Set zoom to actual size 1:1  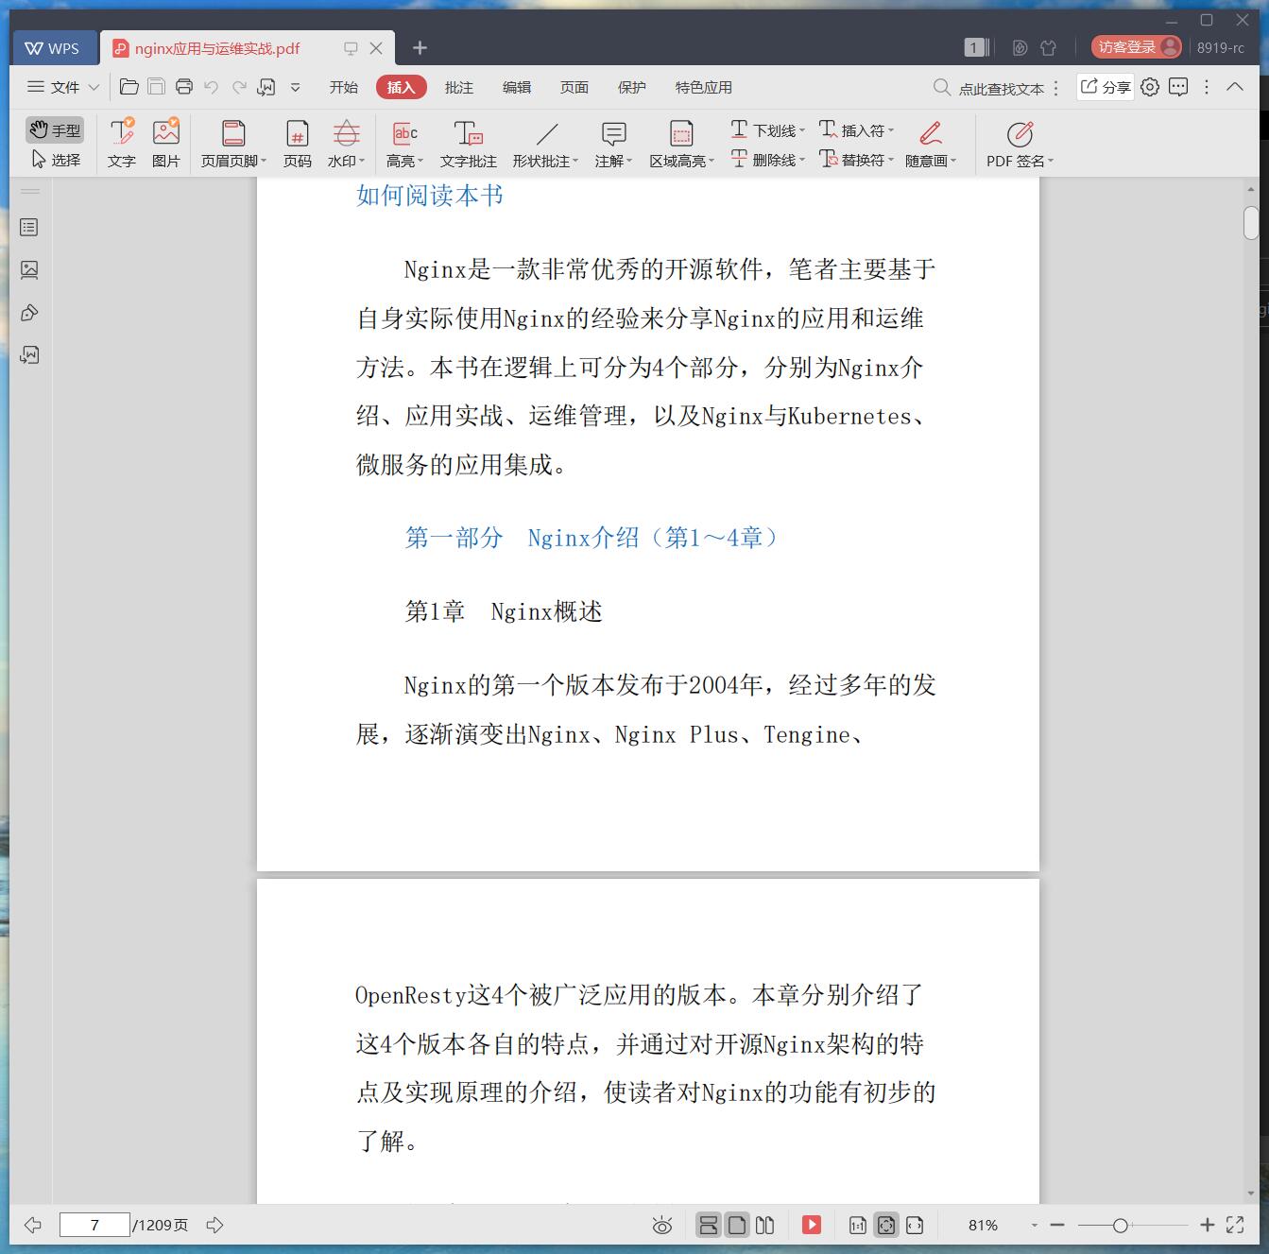tap(857, 1225)
